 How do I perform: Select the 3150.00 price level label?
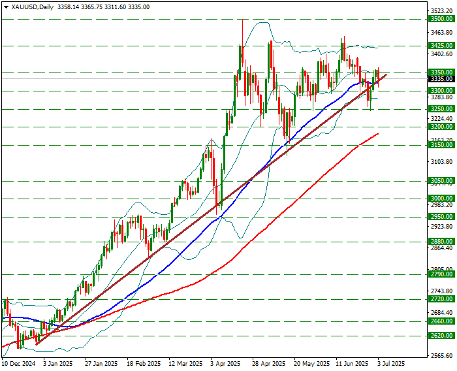click(x=441, y=145)
